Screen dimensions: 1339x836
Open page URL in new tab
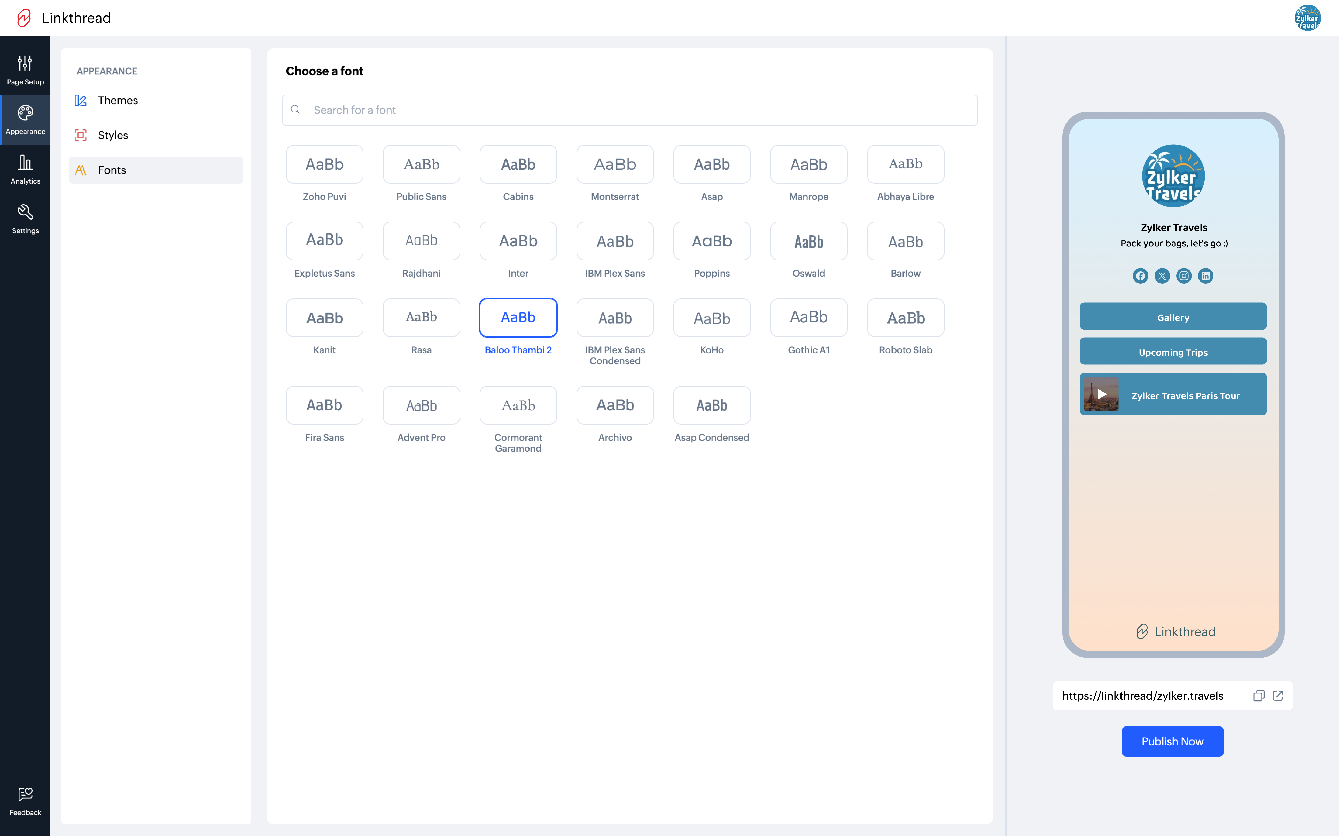click(x=1278, y=696)
